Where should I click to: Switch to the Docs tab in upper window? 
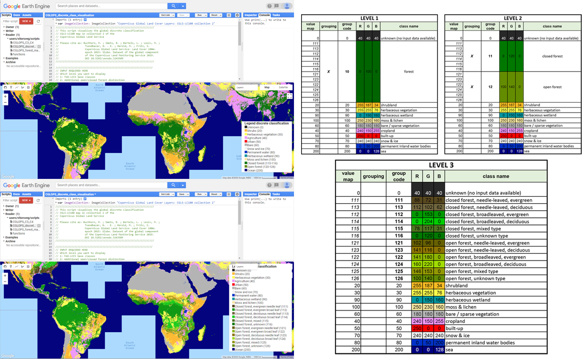pyautogui.click(x=16, y=15)
